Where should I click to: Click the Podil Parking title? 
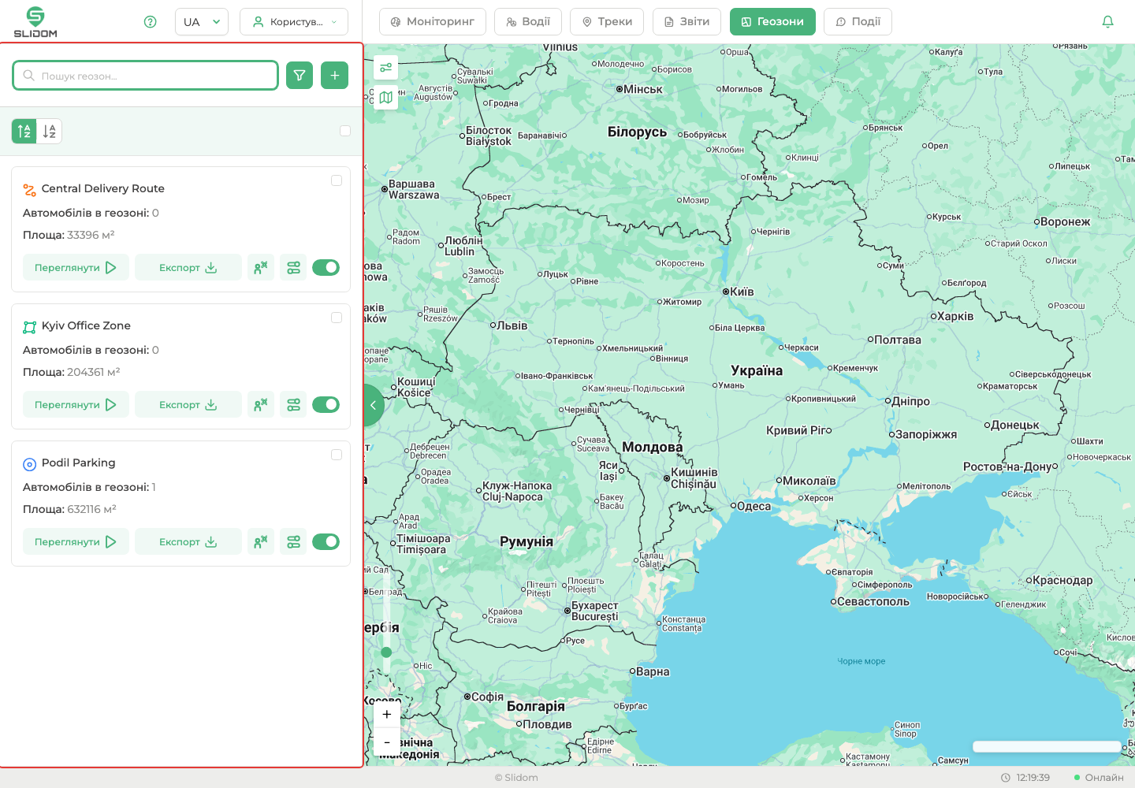pos(79,463)
